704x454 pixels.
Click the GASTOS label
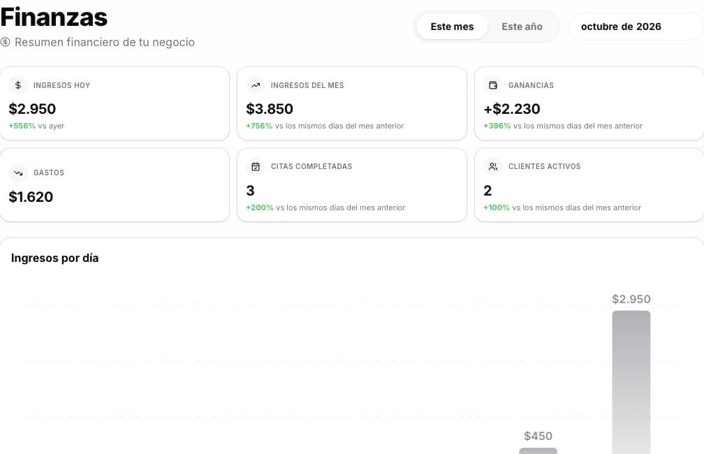pos(48,173)
